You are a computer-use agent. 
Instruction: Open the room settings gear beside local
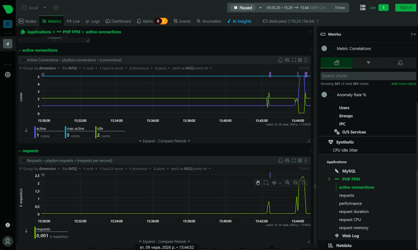56,8
